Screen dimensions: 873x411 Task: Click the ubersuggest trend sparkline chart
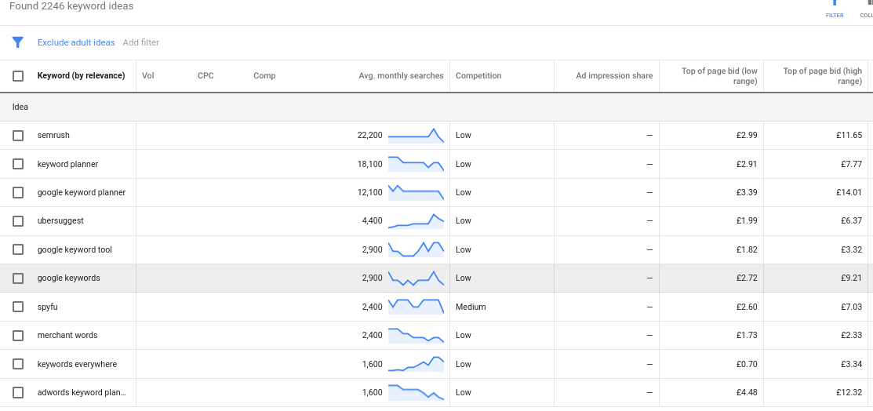[x=416, y=221]
